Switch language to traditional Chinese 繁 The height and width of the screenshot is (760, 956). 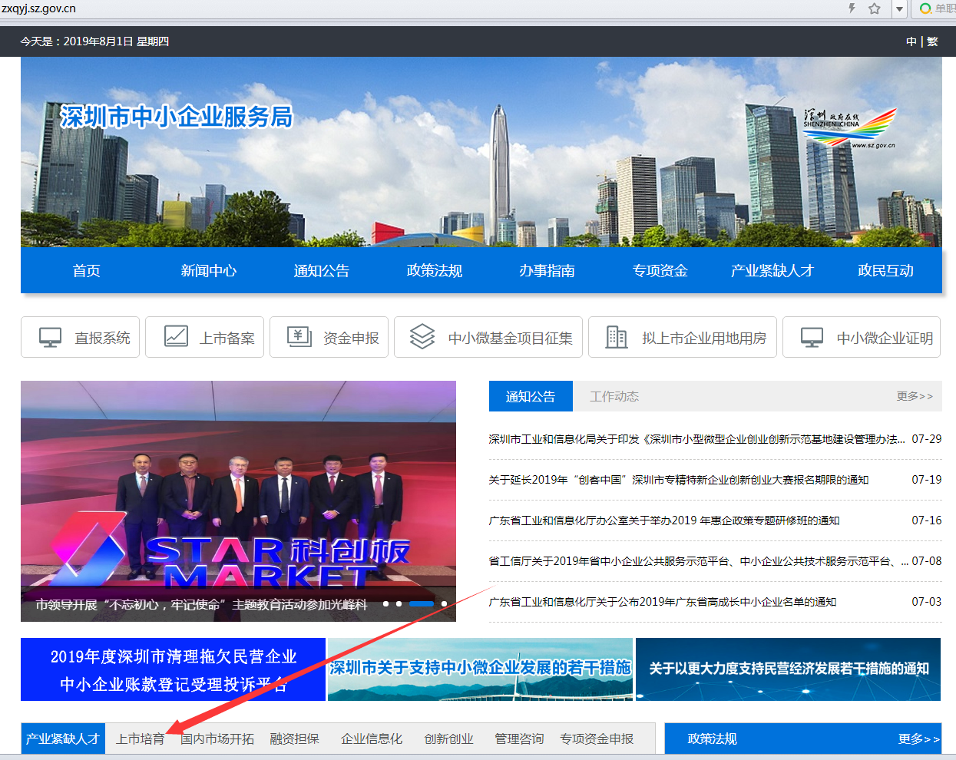[x=932, y=41]
